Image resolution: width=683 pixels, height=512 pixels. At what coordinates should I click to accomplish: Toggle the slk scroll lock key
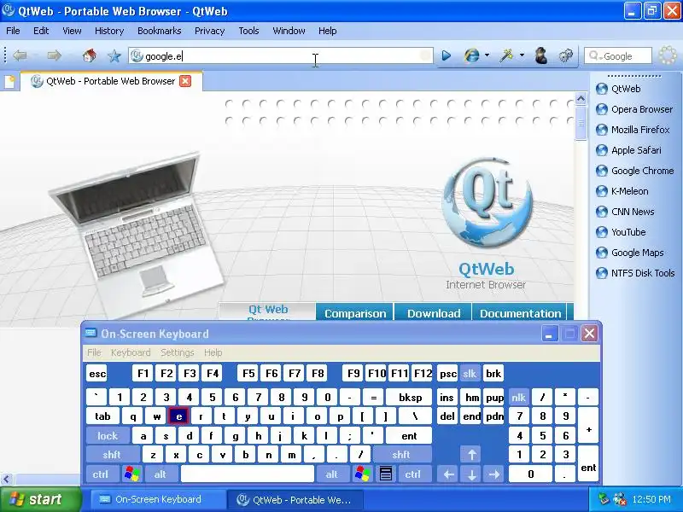click(x=470, y=374)
